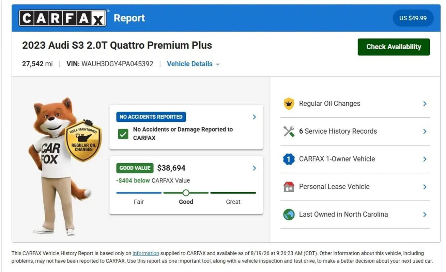Viewport: 446px width, 272px height.
Task: Click the Personal Lease house icon
Action: coord(289,187)
